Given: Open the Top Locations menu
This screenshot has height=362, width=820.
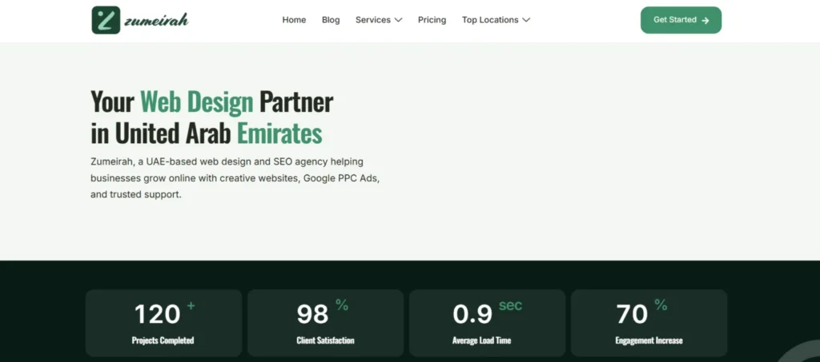Looking at the screenshot, I should pyautogui.click(x=496, y=20).
